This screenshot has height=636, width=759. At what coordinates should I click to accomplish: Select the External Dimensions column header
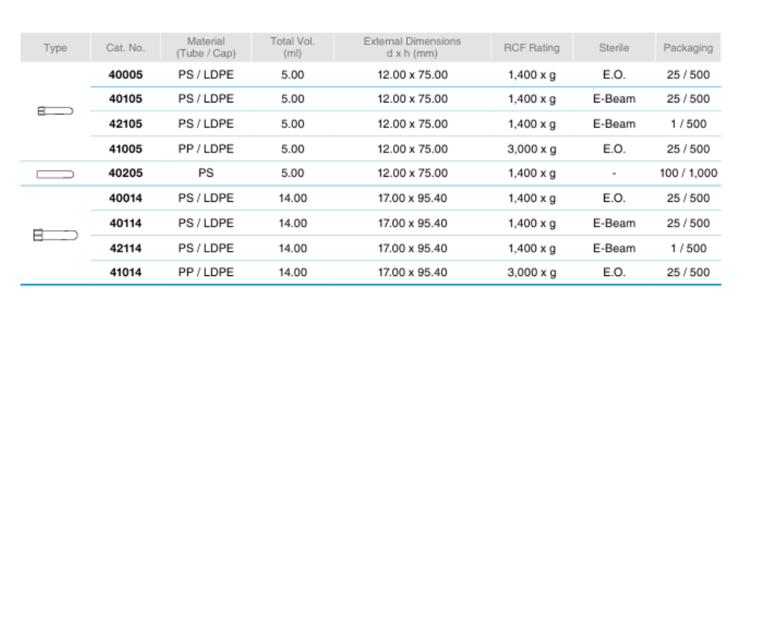point(412,48)
